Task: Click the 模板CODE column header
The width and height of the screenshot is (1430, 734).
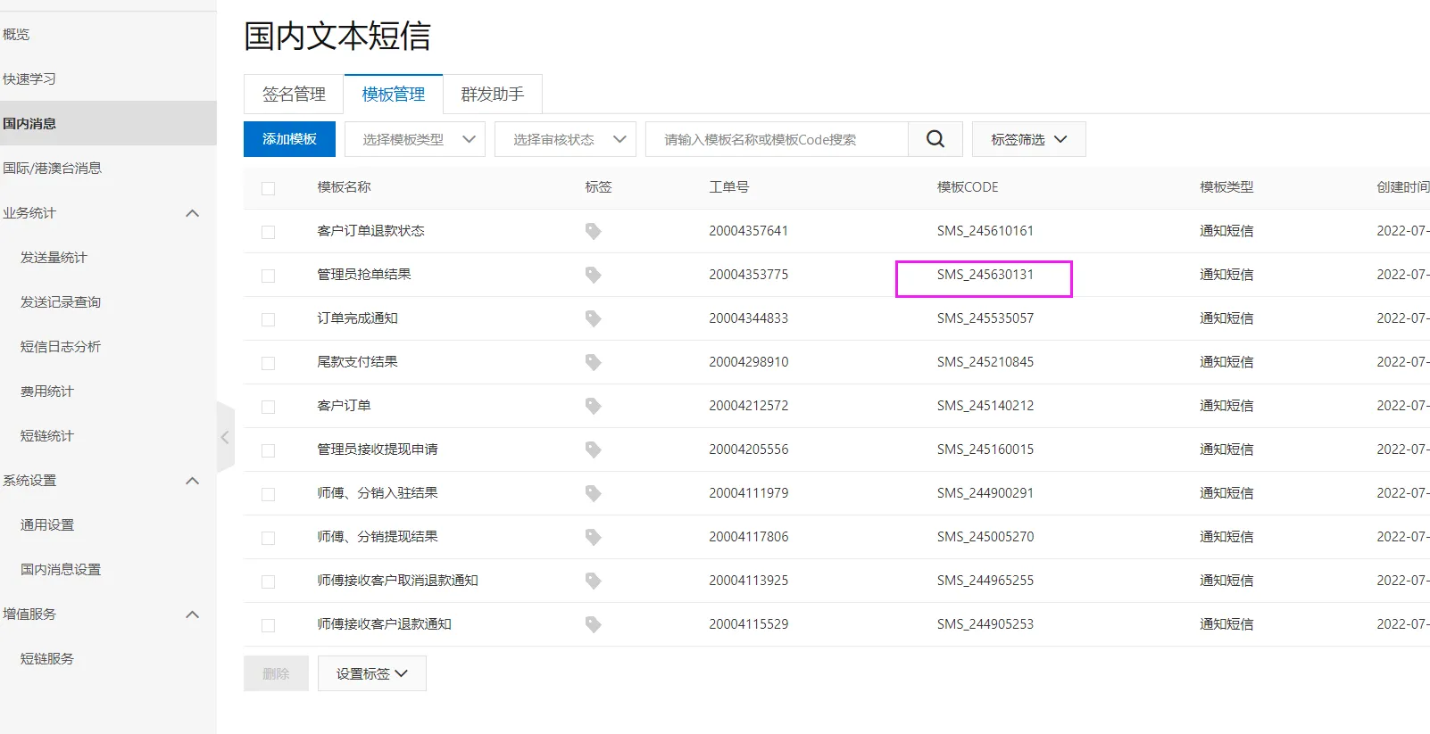Action: tap(968, 187)
